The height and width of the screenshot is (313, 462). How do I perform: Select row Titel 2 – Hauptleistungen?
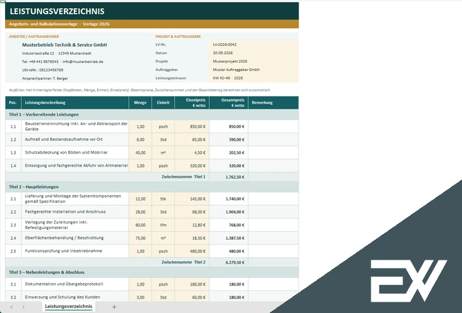(151, 187)
